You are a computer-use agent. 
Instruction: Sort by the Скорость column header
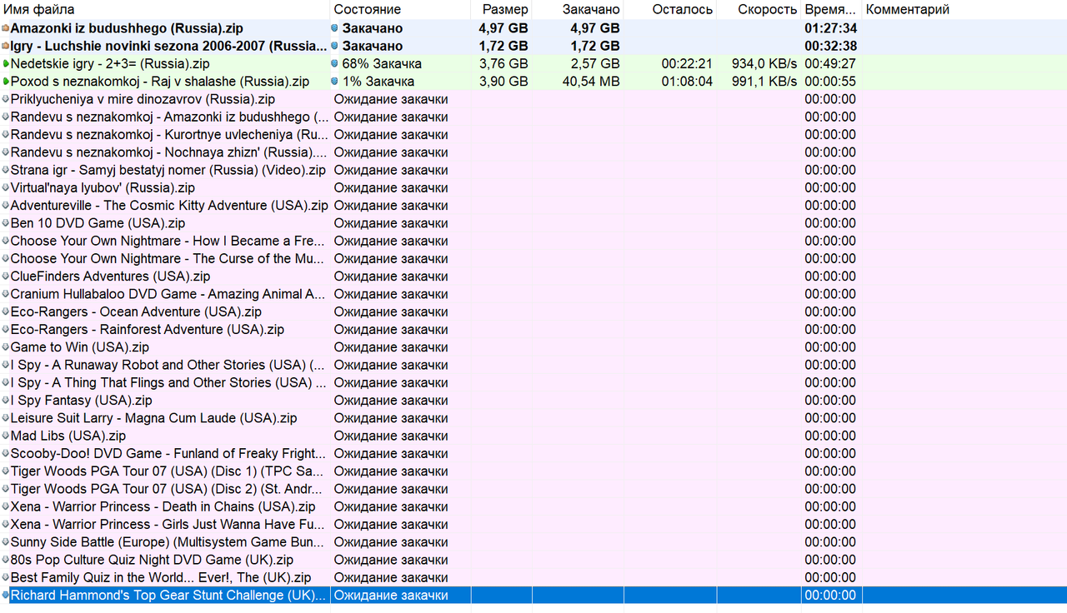click(759, 9)
